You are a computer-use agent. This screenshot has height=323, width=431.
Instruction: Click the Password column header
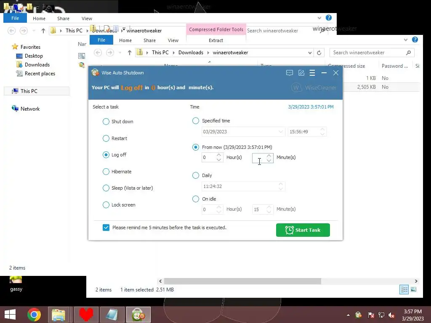point(394,66)
